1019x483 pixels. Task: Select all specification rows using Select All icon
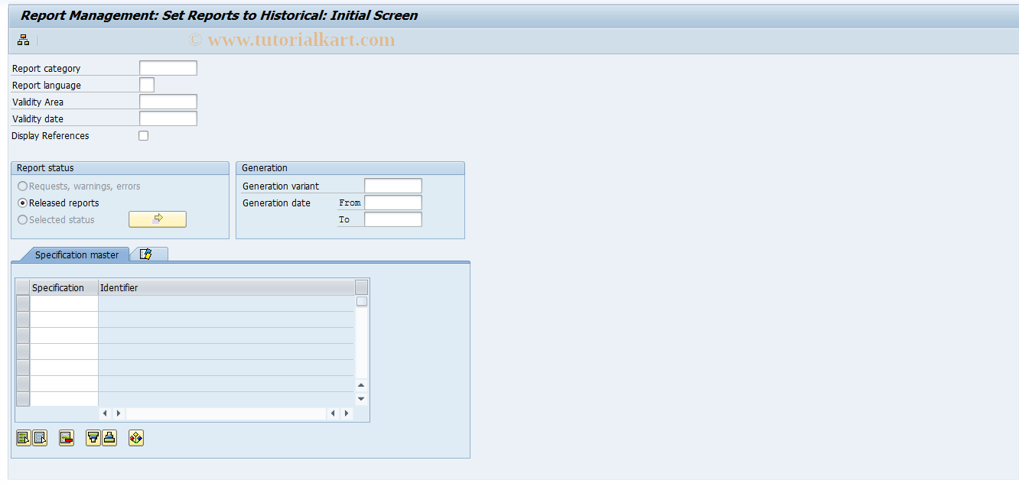(x=23, y=437)
